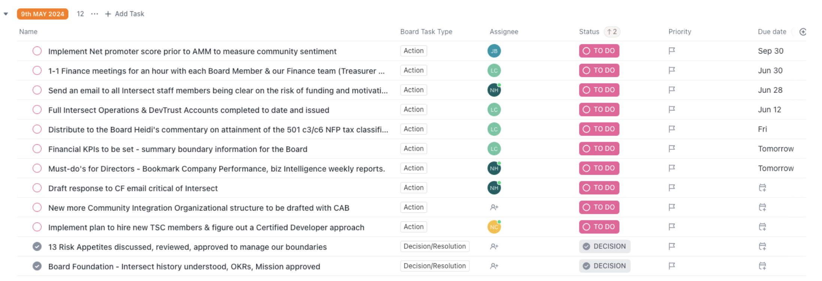Open TO DO status for 'Full Intersect Operations' task

pos(599,109)
